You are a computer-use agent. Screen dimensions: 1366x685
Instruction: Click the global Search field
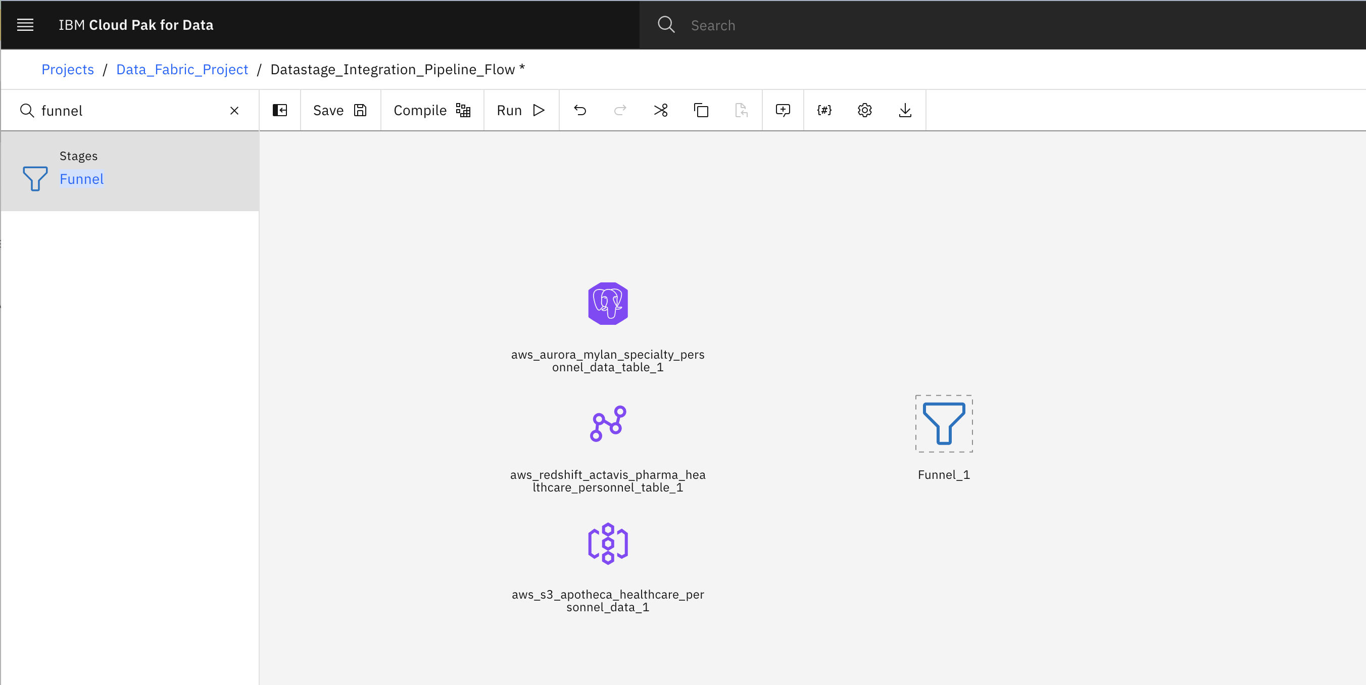tap(1002, 25)
